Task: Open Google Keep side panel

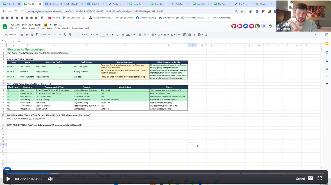Action: point(327,43)
